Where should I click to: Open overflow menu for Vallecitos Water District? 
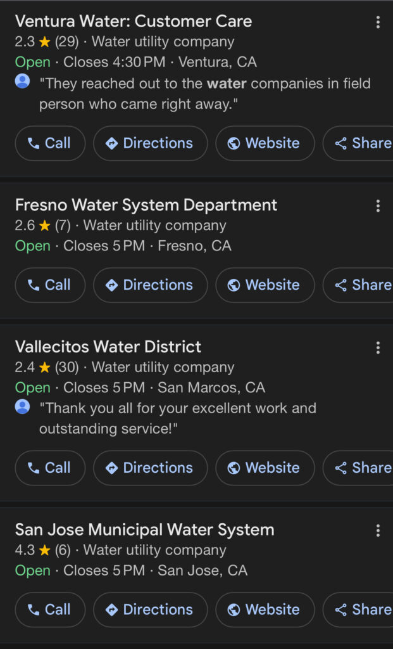click(x=378, y=347)
